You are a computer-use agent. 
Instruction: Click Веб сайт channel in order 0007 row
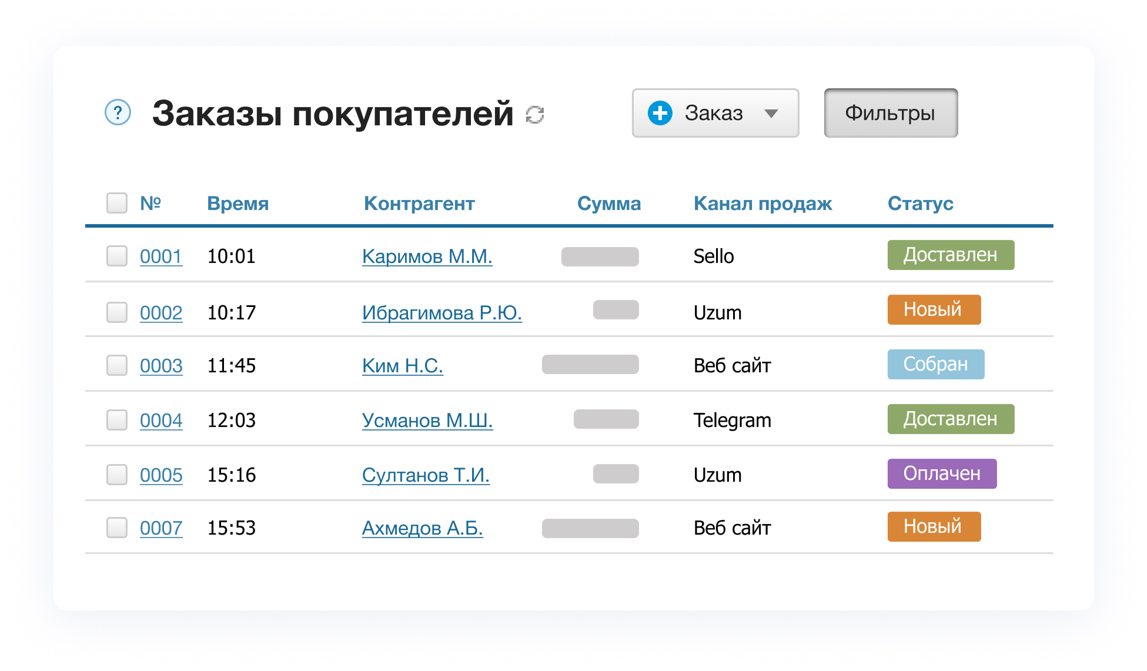tap(732, 528)
